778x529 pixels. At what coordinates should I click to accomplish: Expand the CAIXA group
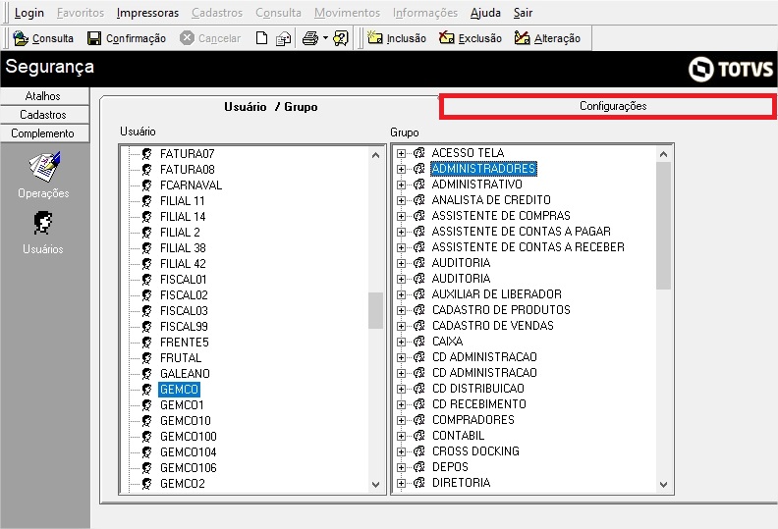(401, 343)
